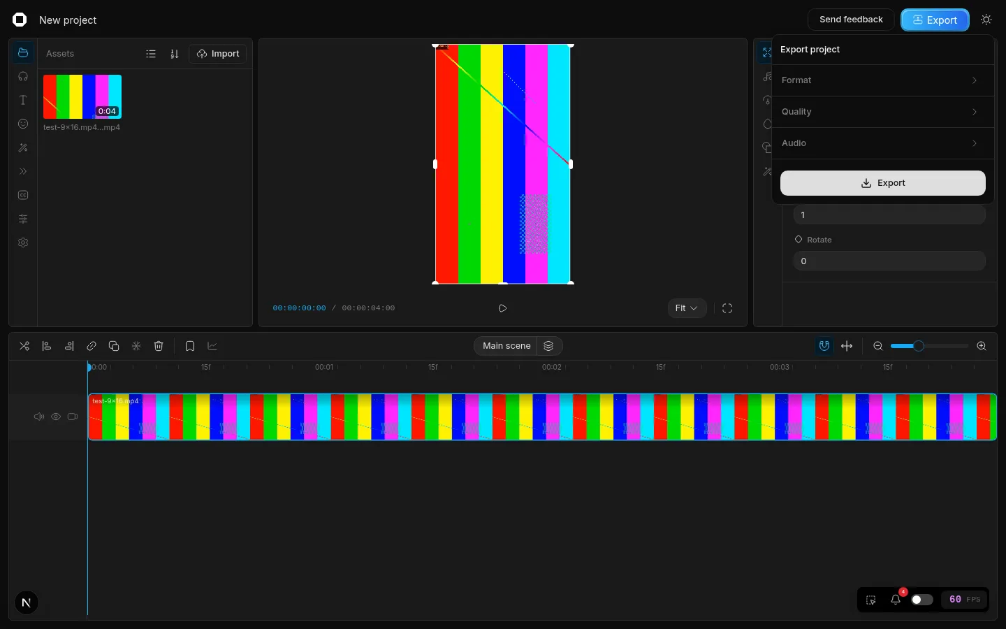Expand the Quality export option
Viewport: 1006px width, 629px height.
pos(883,112)
